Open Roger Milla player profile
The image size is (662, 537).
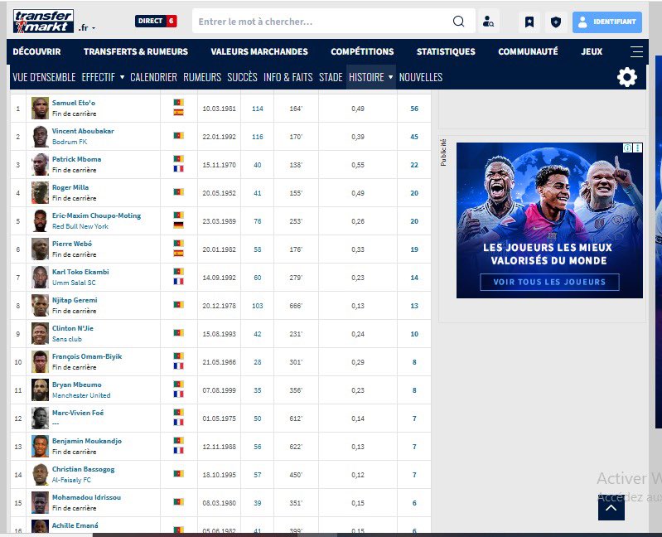[70, 187]
